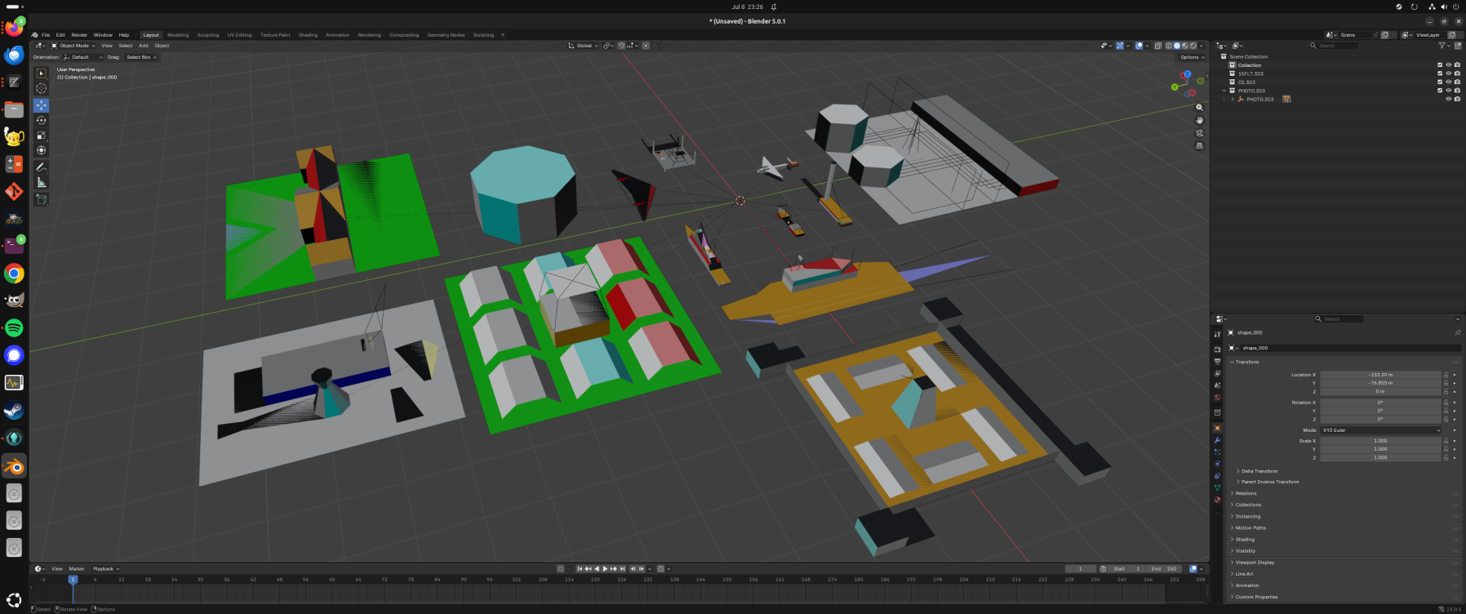This screenshot has height=614, width=1466.
Task: Click the timeline Marker menu
Action: [77, 569]
